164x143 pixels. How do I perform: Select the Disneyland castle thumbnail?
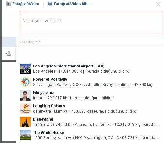point(25,122)
